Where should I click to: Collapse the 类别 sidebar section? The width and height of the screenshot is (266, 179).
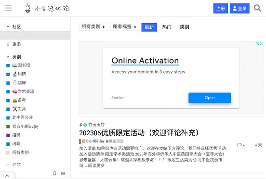point(13,57)
